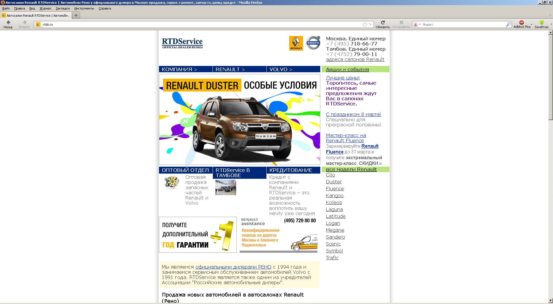Click the Tambov showroom thumbnail photo

pyautogui.click(x=226, y=187)
